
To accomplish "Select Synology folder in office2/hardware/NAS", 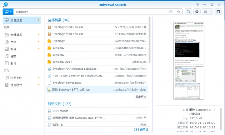I will [97, 41].
